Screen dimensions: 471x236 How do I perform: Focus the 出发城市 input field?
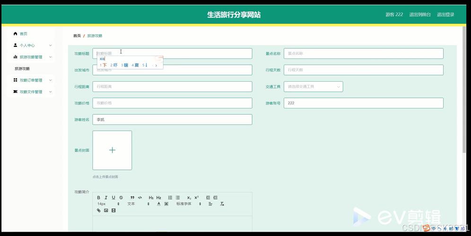[173, 70]
